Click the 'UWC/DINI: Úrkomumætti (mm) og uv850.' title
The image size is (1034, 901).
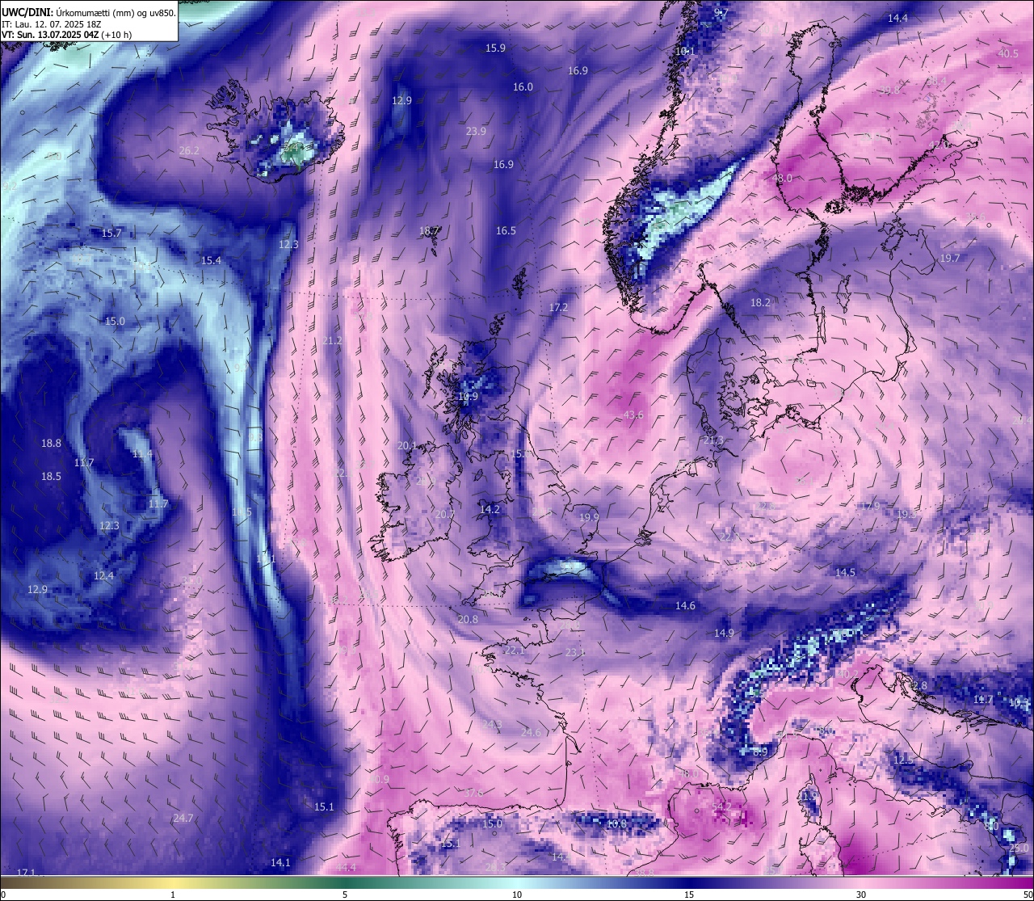click(88, 12)
